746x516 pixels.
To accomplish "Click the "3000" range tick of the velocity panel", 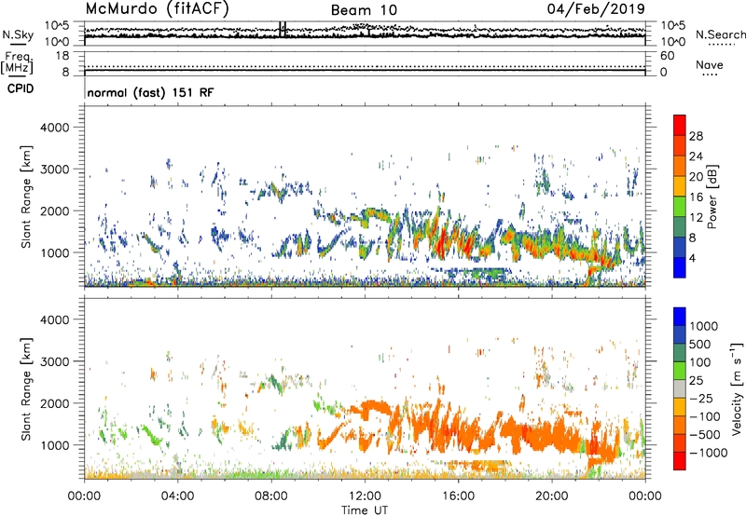I will pyautogui.click(x=54, y=361).
